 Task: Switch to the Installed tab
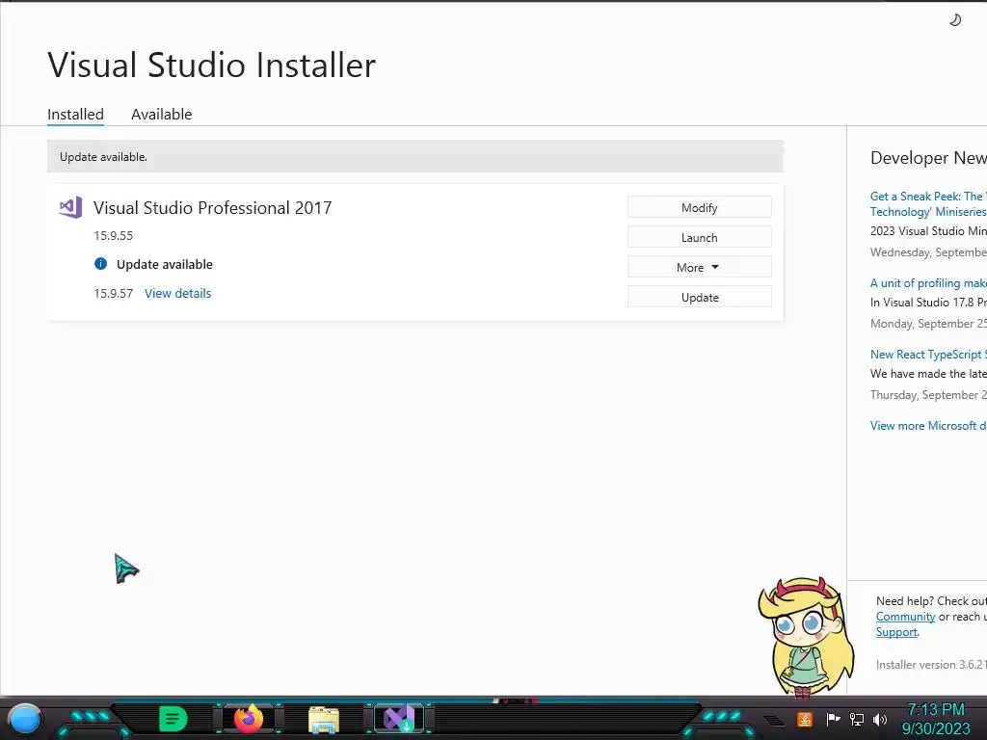(75, 114)
